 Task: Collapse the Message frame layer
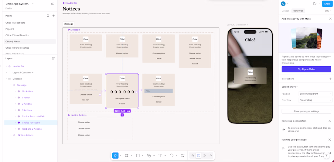click(6, 79)
